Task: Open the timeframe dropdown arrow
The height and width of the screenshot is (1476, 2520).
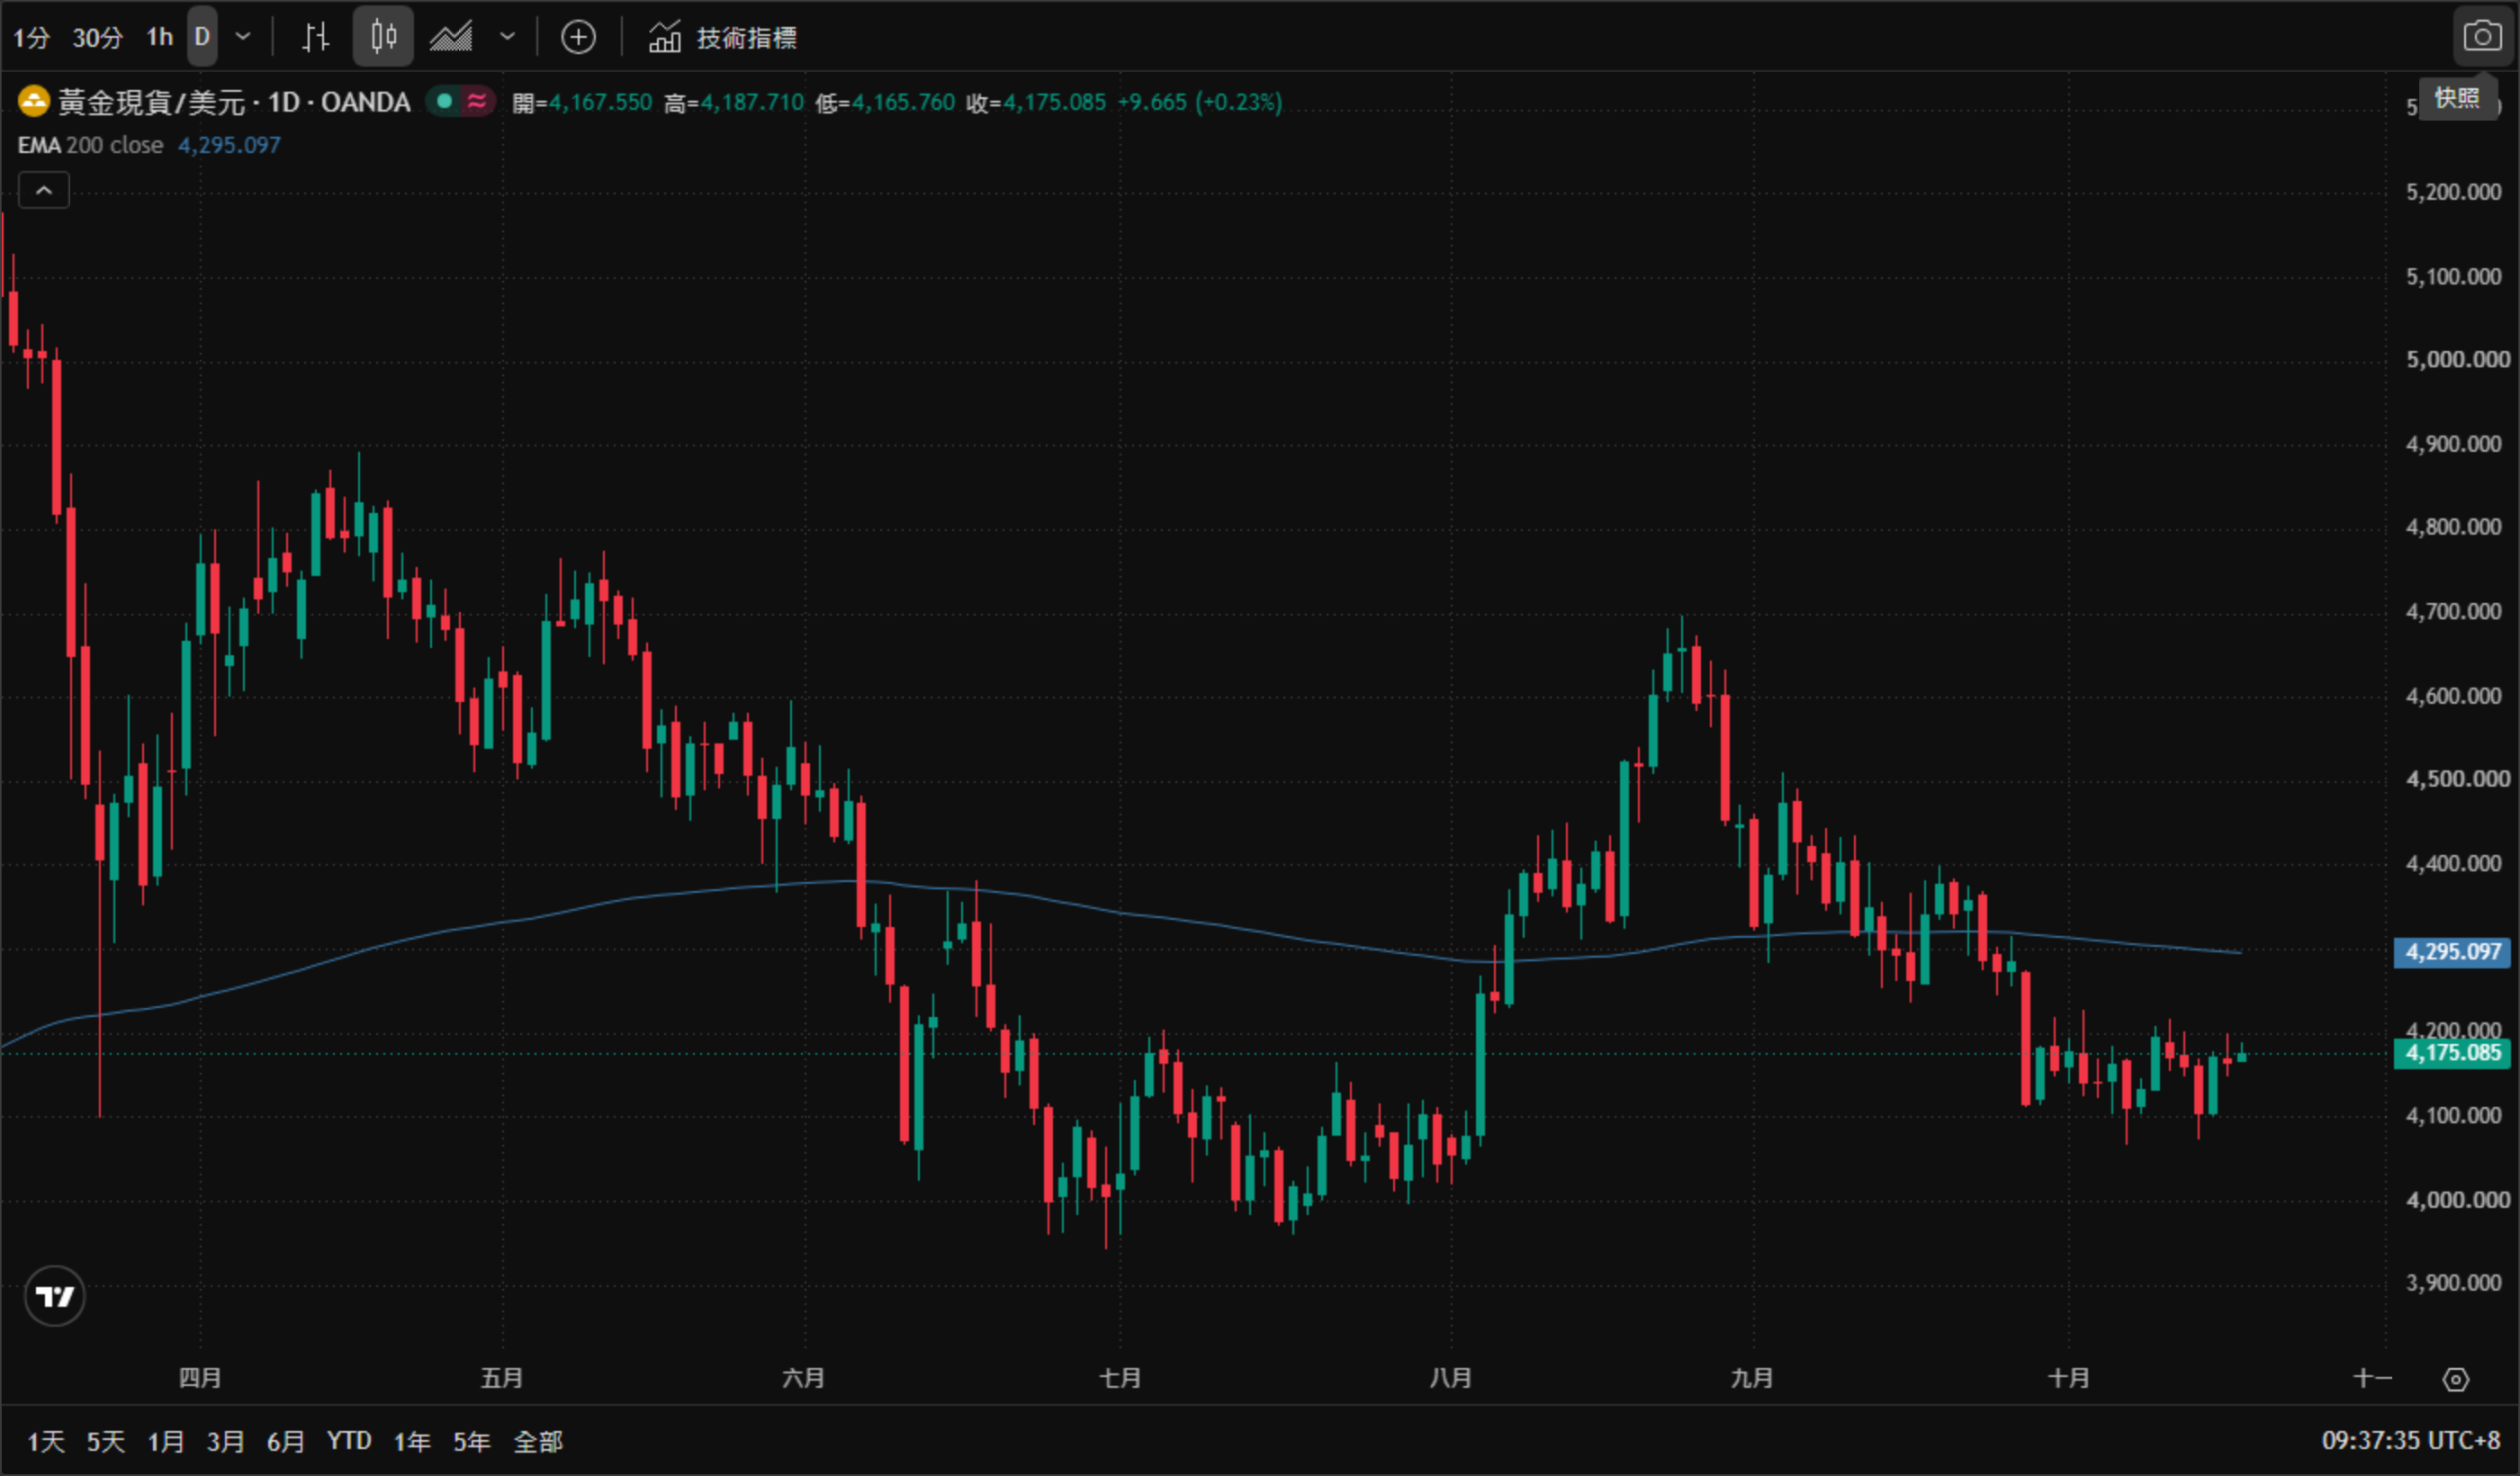Action: tap(243, 38)
